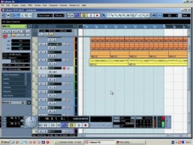Screen dimensions: 193x145
Task: Click the transport jog wheel
Action: click(31, 122)
